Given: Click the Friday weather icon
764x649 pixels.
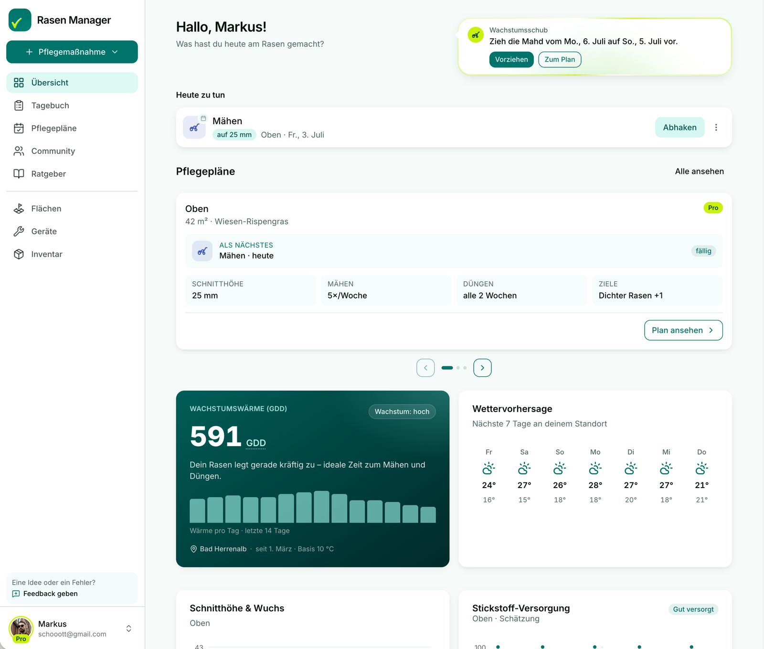Looking at the screenshot, I should (x=488, y=468).
